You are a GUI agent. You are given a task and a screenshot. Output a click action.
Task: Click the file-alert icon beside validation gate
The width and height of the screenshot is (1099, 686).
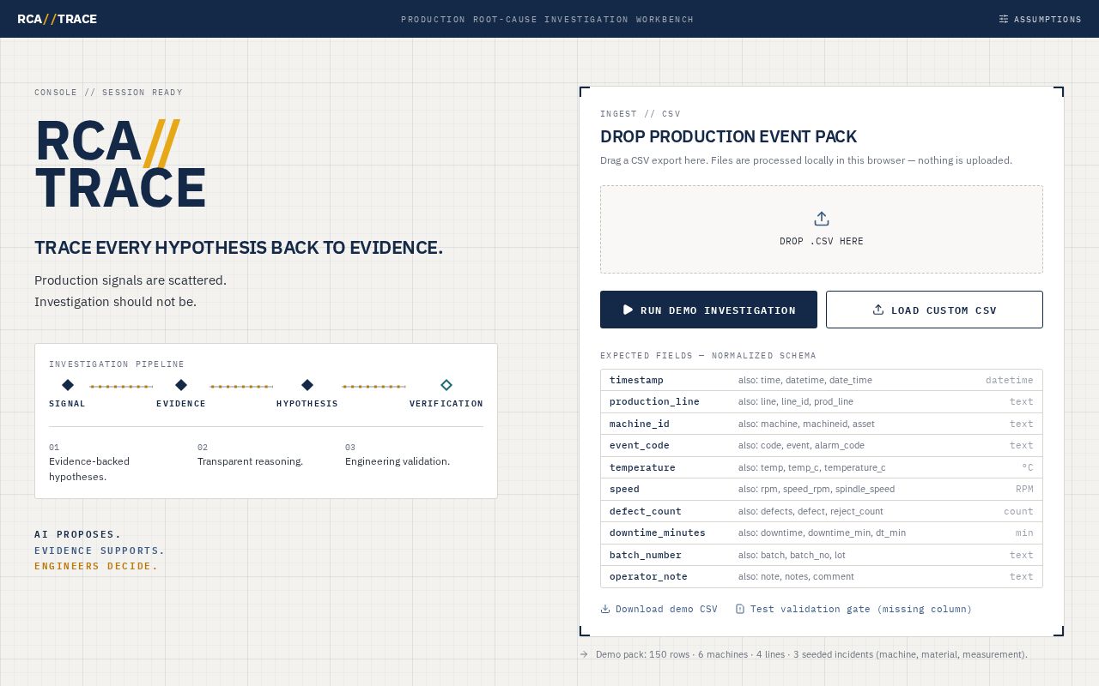pyautogui.click(x=740, y=609)
